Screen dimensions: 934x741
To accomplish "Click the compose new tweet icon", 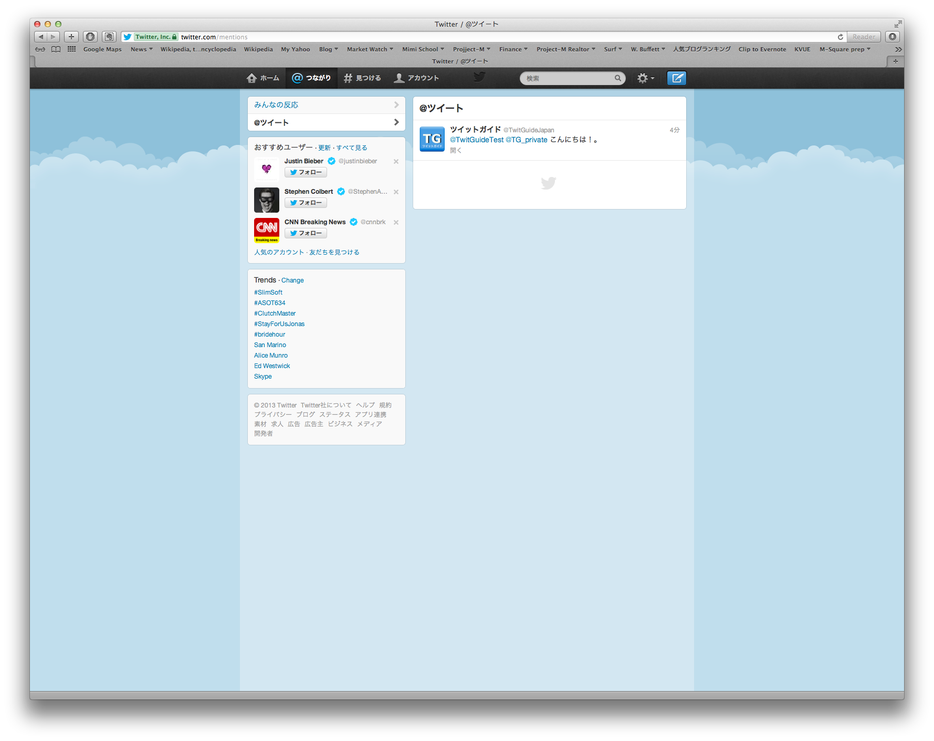I will click(x=676, y=78).
